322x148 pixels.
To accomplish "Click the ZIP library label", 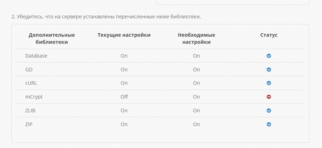I will click(29, 124).
